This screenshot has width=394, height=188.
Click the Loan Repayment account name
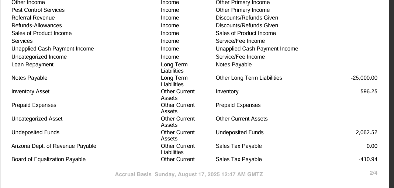32,65
